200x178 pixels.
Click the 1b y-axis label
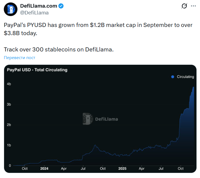tap(9, 145)
